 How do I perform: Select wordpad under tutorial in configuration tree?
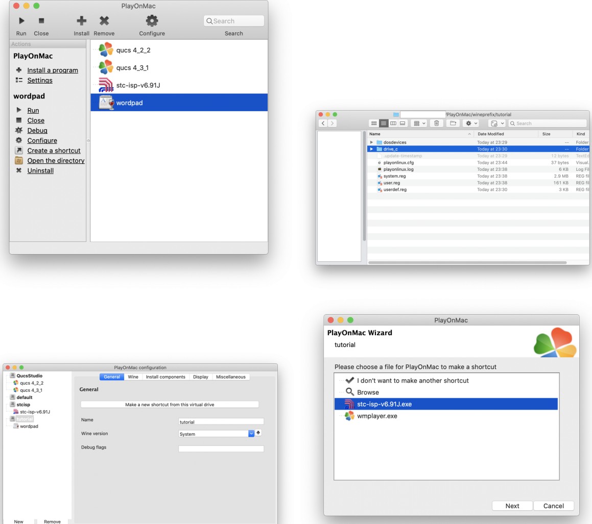click(29, 427)
